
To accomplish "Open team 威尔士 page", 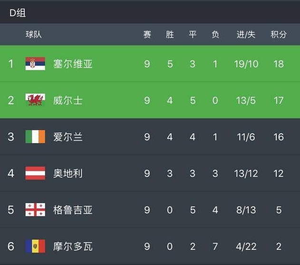I will pyautogui.click(x=68, y=100).
